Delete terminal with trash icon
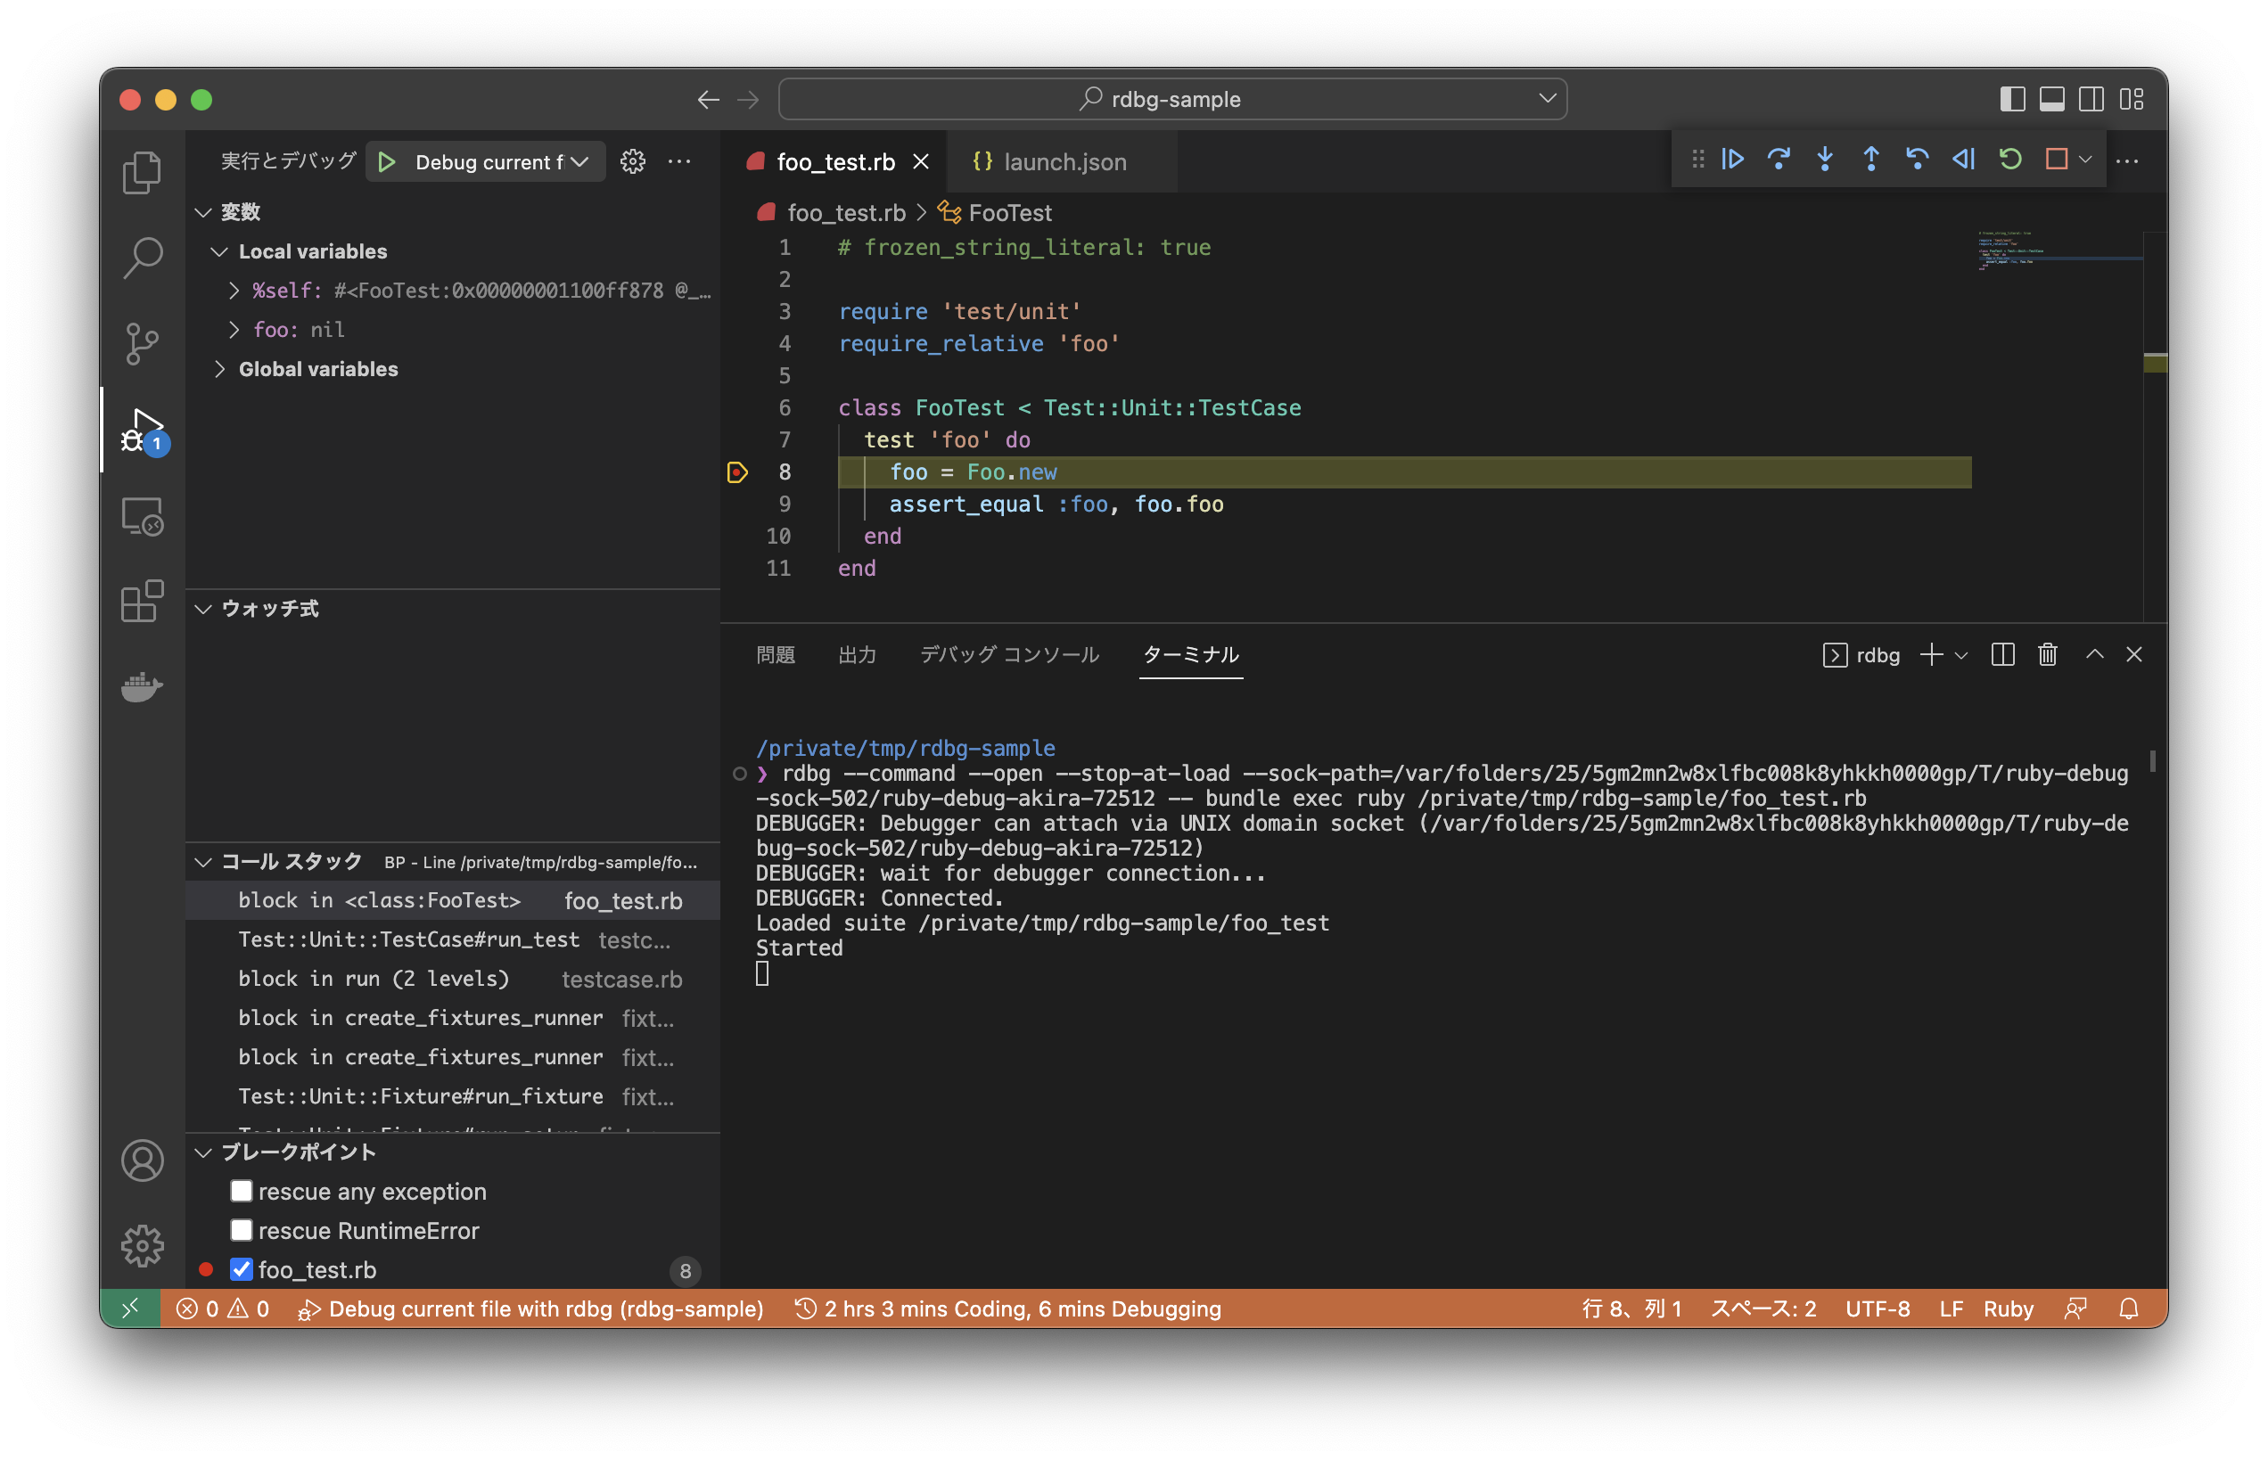Viewport: 2268px width, 1460px height. [x=2047, y=654]
